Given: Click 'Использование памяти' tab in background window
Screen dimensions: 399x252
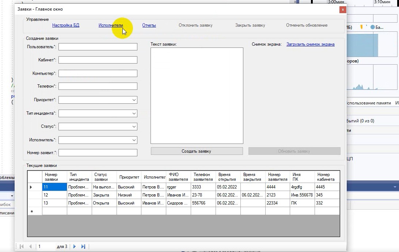Looking at the screenshot, I should (x=369, y=103).
